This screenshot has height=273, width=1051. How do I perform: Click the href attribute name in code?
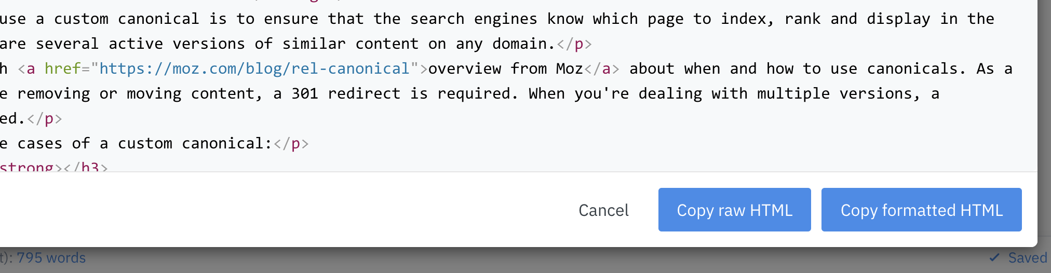point(62,69)
